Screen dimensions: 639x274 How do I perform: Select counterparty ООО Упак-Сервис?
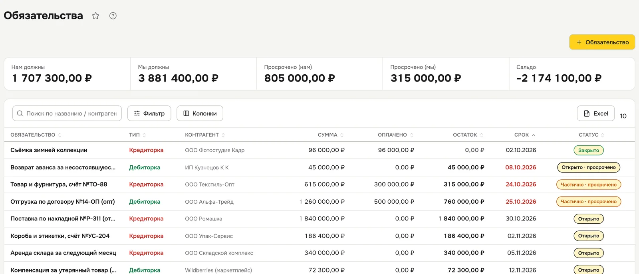pos(209,236)
